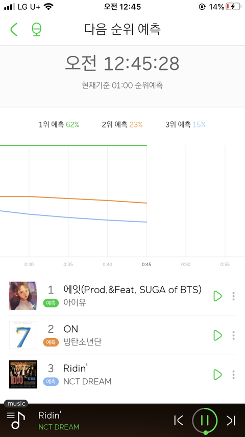The width and height of the screenshot is (245, 437).
Task: Skip to the next track
Action: 231,421
